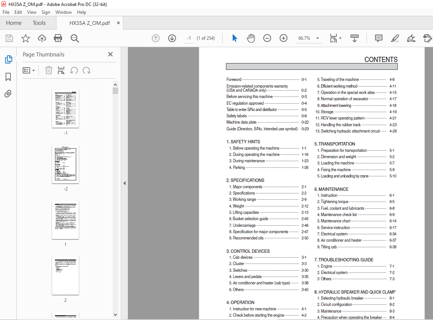The image size is (433, 320).
Task: Open the Window menu
Action: pyautogui.click(x=64, y=12)
